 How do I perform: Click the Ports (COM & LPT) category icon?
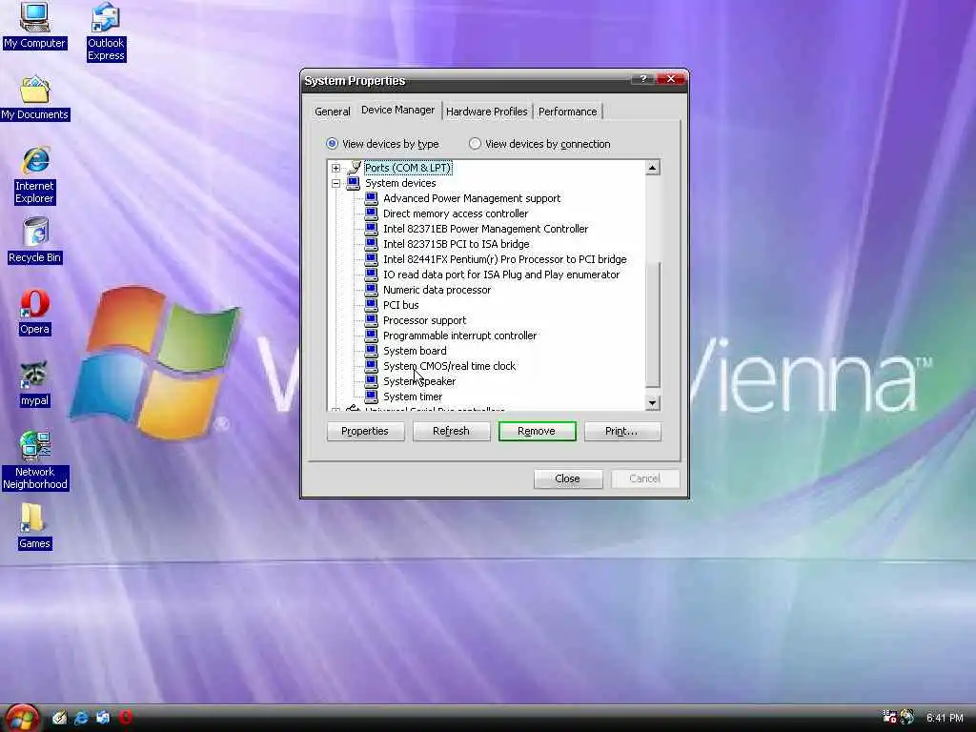coord(354,168)
